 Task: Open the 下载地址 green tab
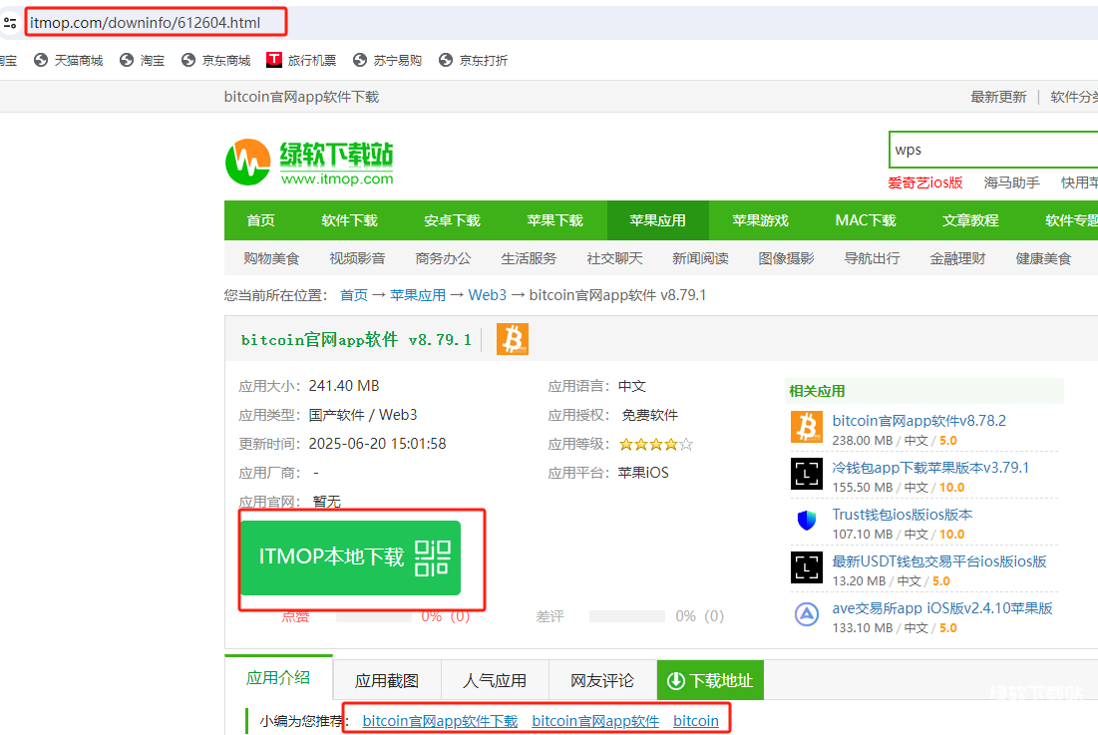(710, 680)
